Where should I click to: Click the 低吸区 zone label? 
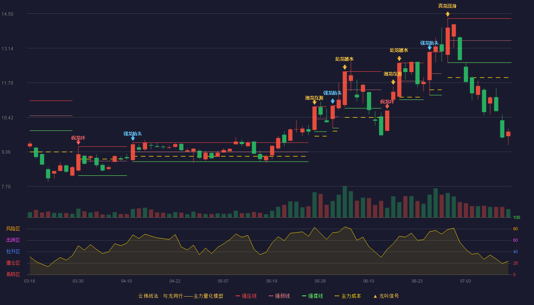pyautogui.click(x=13, y=274)
